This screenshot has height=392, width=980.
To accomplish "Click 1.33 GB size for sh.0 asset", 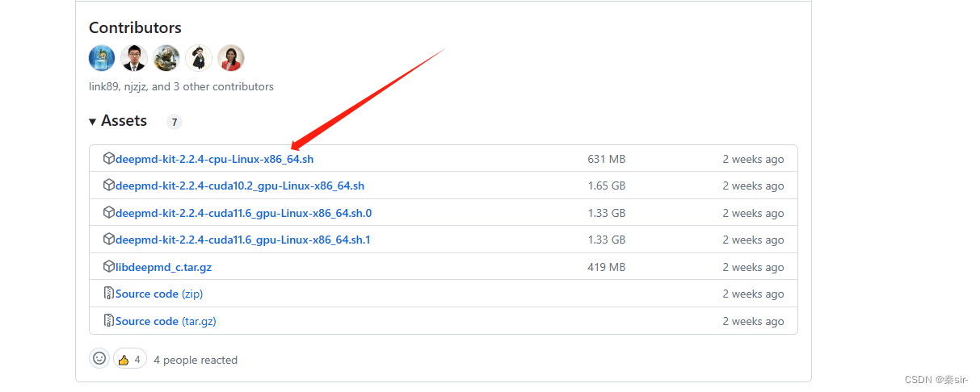I will 606,214.
